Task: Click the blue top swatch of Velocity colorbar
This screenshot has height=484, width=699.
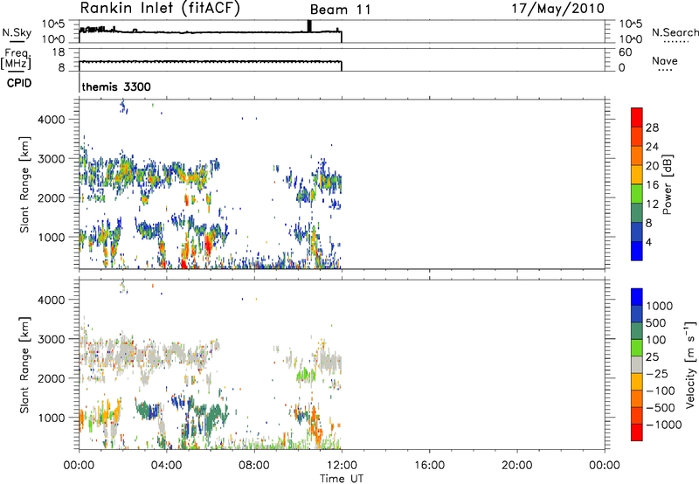Action: (x=637, y=297)
